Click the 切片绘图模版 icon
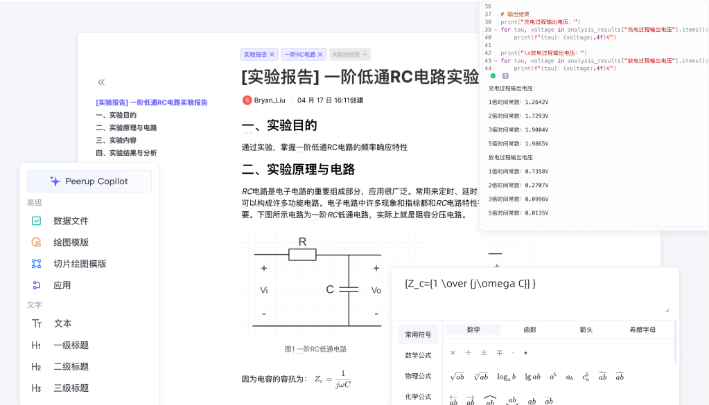 point(37,264)
